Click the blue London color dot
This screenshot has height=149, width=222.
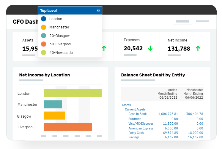click(x=44, y=19)
